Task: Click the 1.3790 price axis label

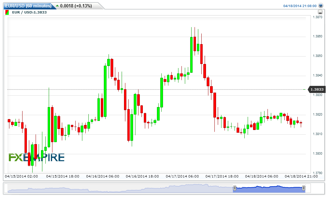Action: tap(318, 173)
